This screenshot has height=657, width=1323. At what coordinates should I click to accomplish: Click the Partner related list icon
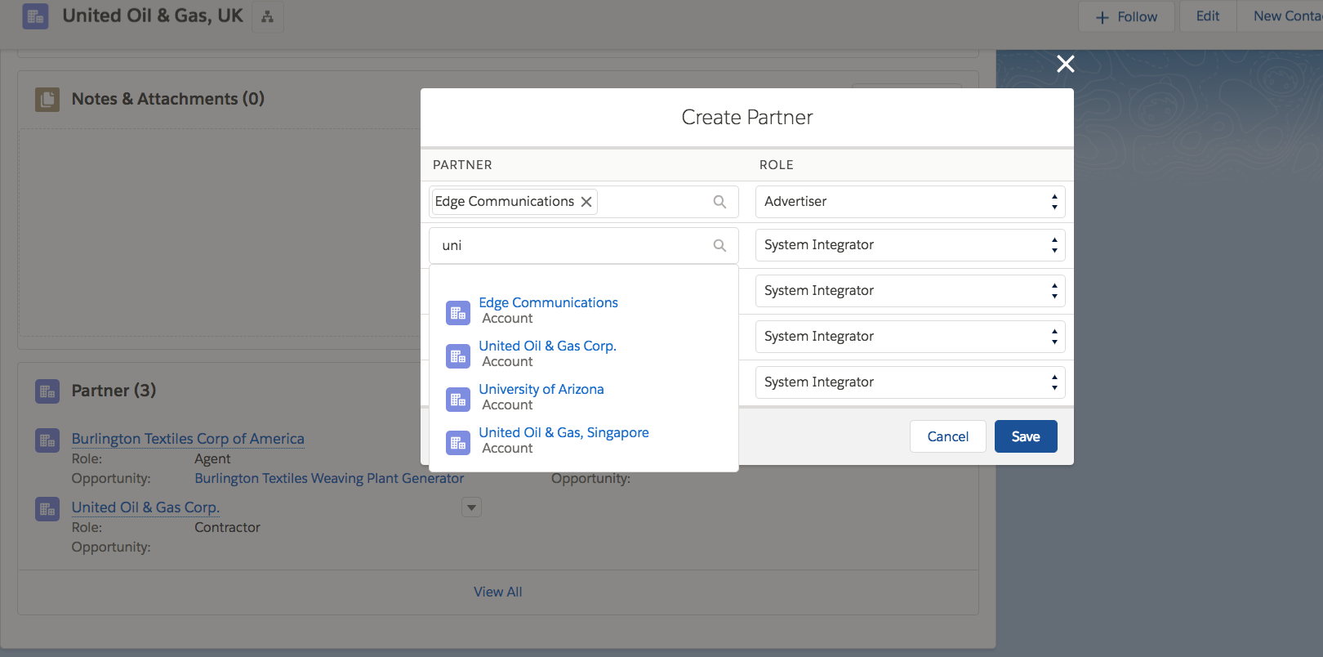(x=47, y=391)
